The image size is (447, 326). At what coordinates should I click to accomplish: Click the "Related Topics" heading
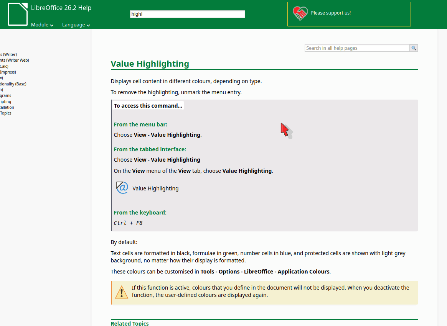coord(130,323)
